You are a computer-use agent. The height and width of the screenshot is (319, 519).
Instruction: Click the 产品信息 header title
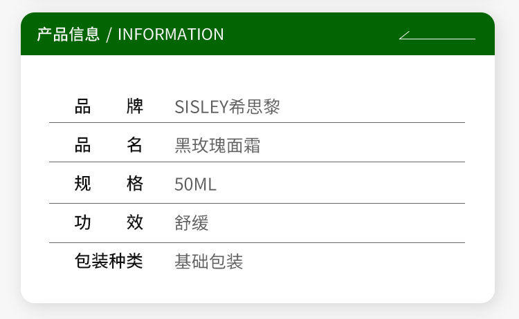pyautogui.click(x=68, y=35)
